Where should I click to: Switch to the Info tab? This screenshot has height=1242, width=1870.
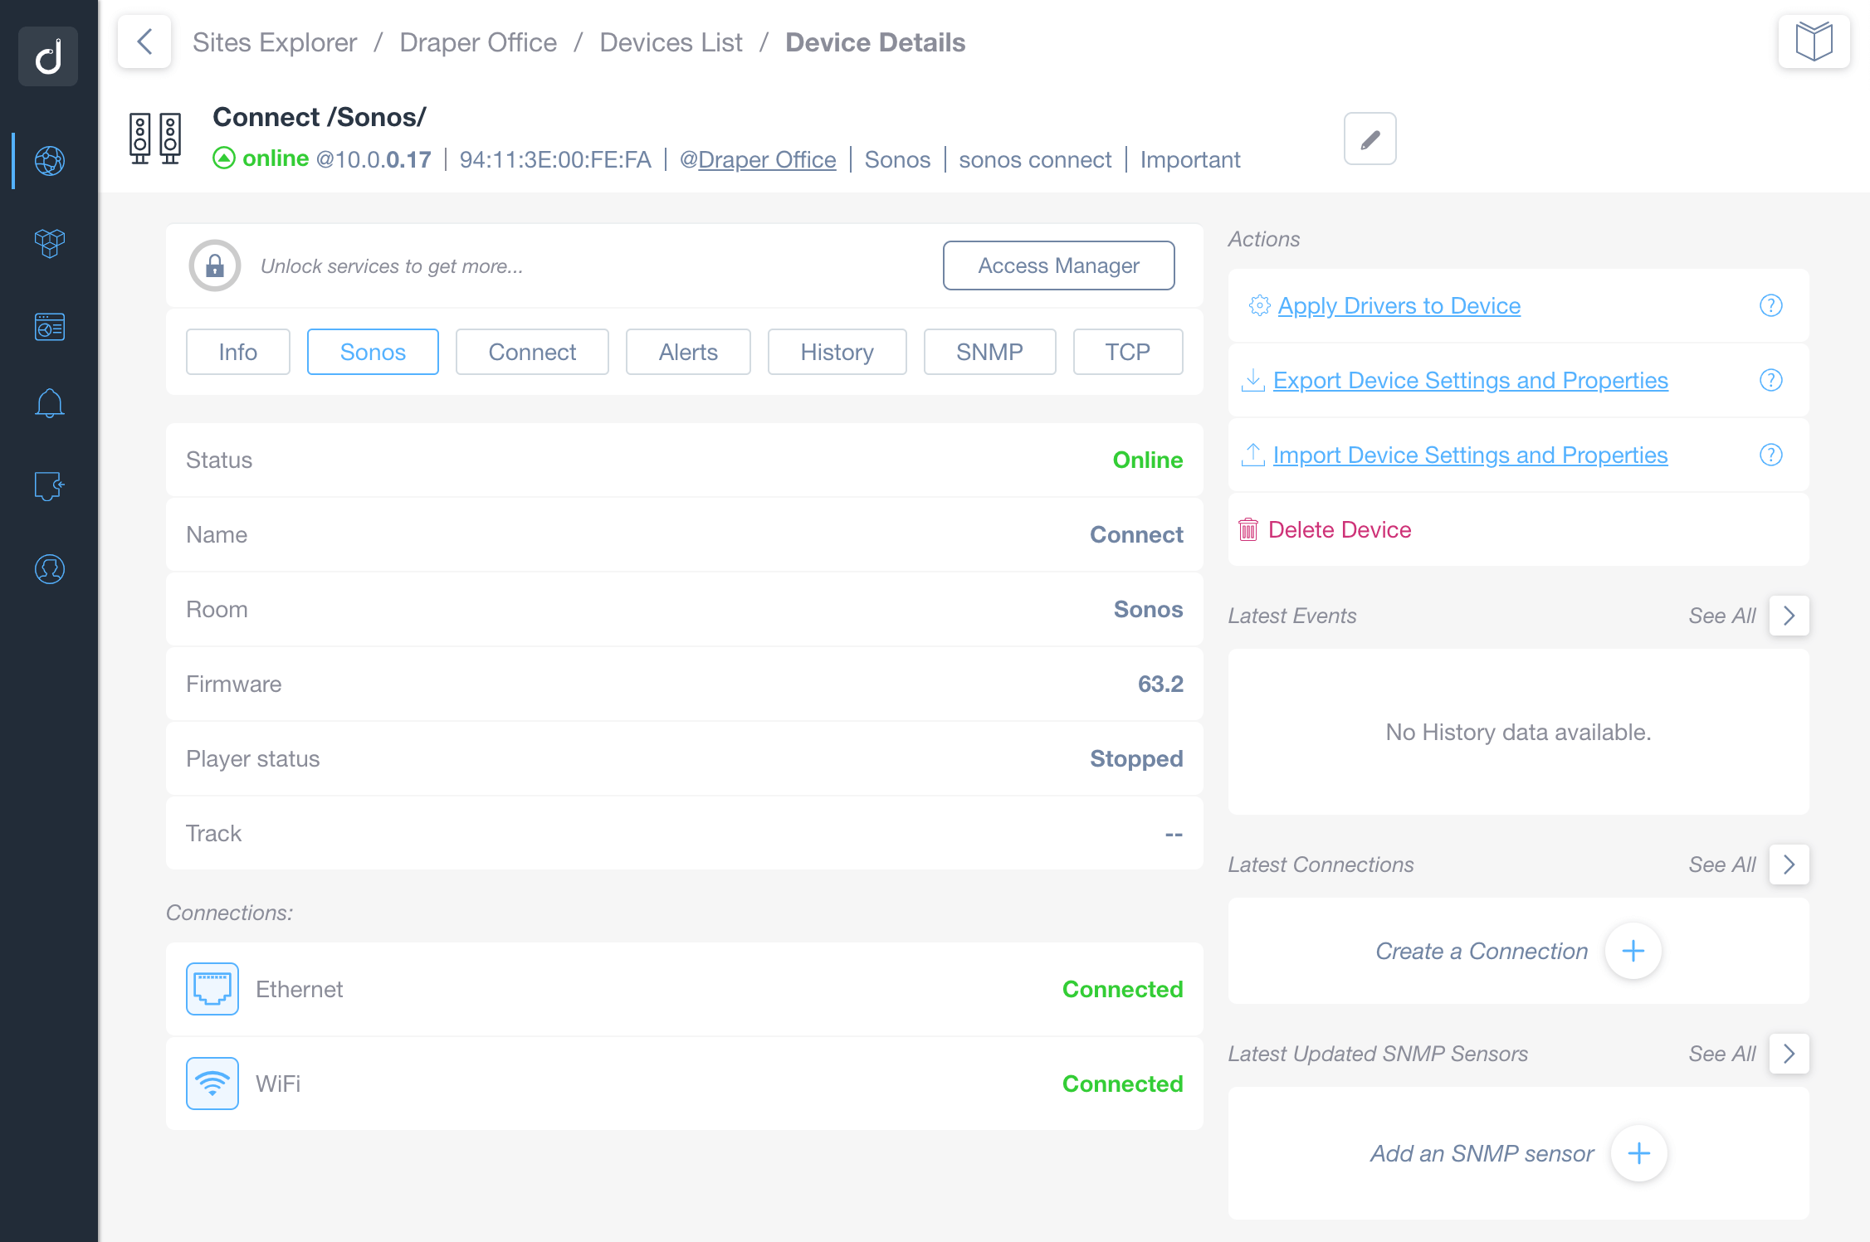(x=238, y=352)
